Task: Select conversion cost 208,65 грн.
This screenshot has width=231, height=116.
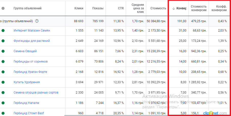Action: click(x=199, y=72)
